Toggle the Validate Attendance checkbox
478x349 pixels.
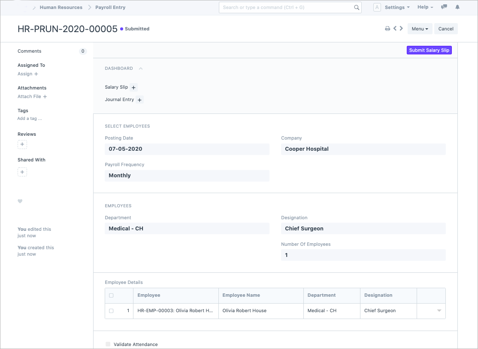[108, 344]
